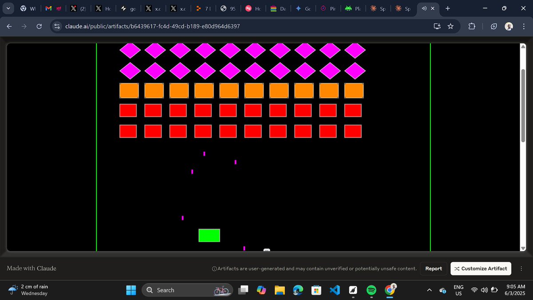Click the circular toolbar icon beside the profile avatar
Image resolution: width=533 pixels, height=300 pixels.
click(494, 26)
